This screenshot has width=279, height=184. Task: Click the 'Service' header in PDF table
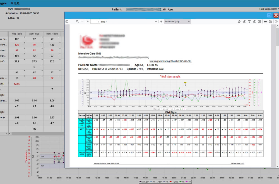point(82,115)
